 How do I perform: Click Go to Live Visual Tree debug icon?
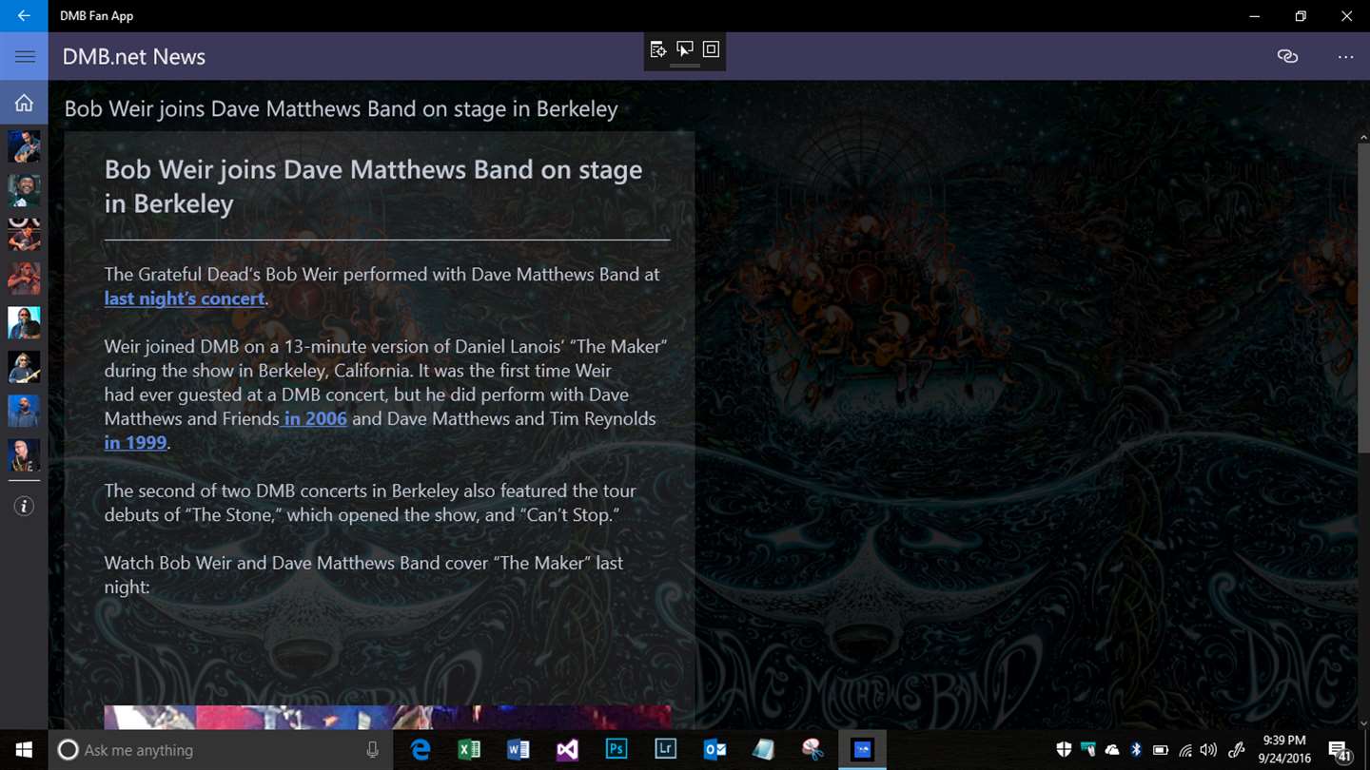(x=658, y=49)
